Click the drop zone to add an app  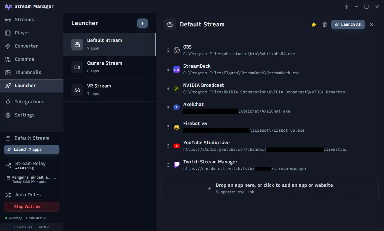270,188
